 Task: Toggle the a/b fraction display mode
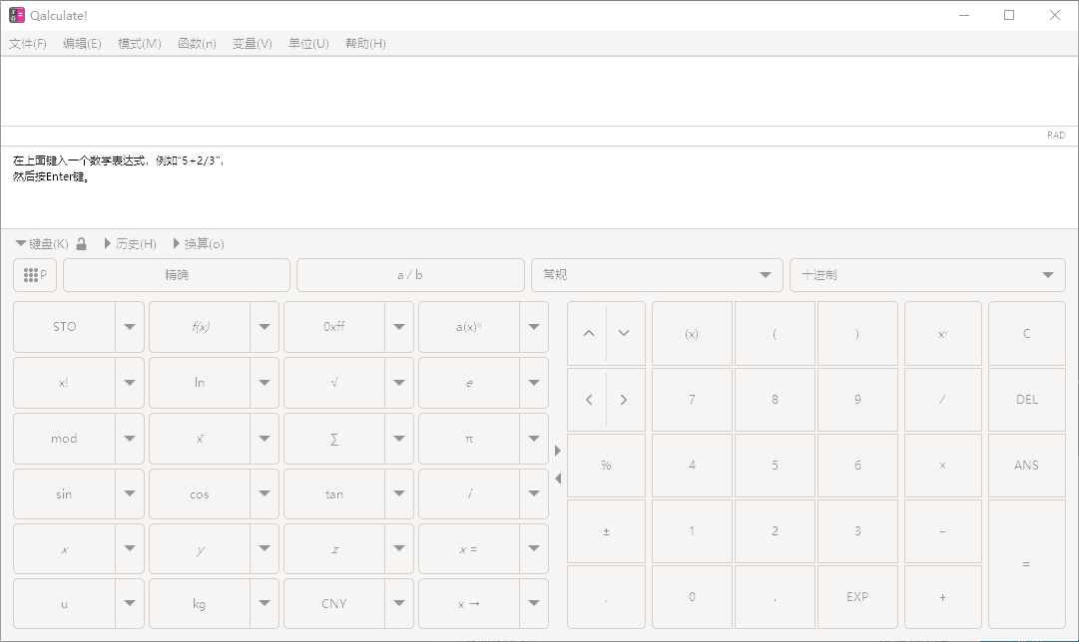click(x=410, y=275)
